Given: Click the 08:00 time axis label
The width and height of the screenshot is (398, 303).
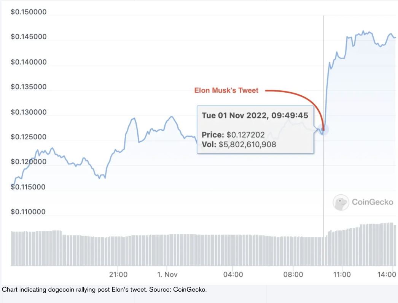Looking at the screenshot, I should (293, 274).
